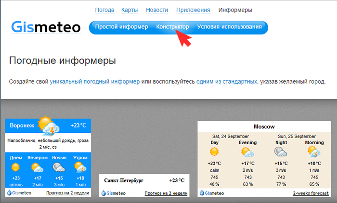Click the +23 °C temperature in Санкт-Петербург widget

click(x=177, y=180)
